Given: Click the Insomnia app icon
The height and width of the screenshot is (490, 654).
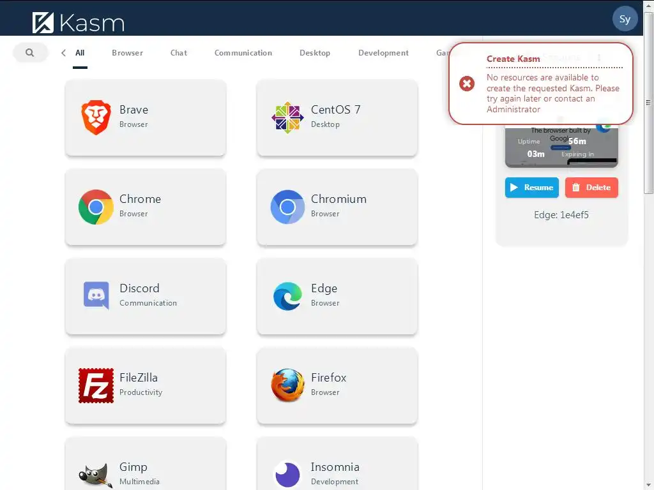Looking at the screenshot, I should click(287, 475).
